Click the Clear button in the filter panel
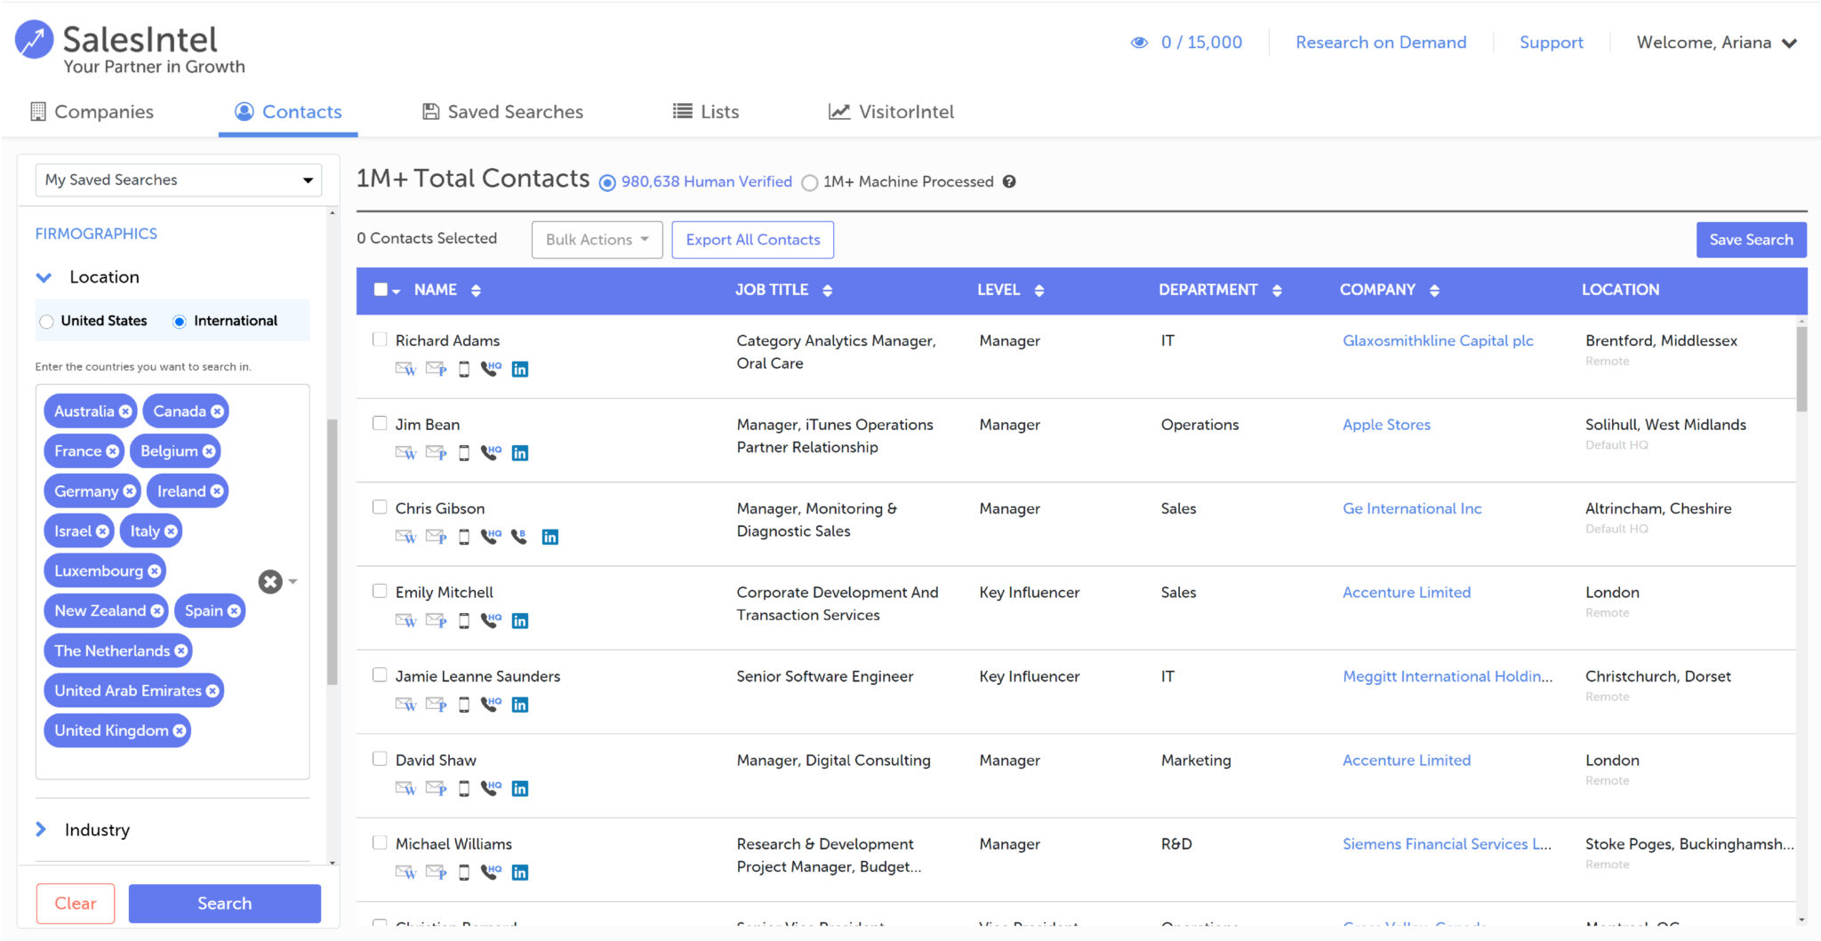Viewport: 1821px width, 941px height. [x=76, y=903]
